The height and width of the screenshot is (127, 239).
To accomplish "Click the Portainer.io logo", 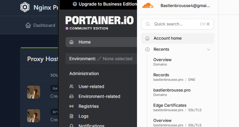I will pyautogui.click(x=100, y=20).
